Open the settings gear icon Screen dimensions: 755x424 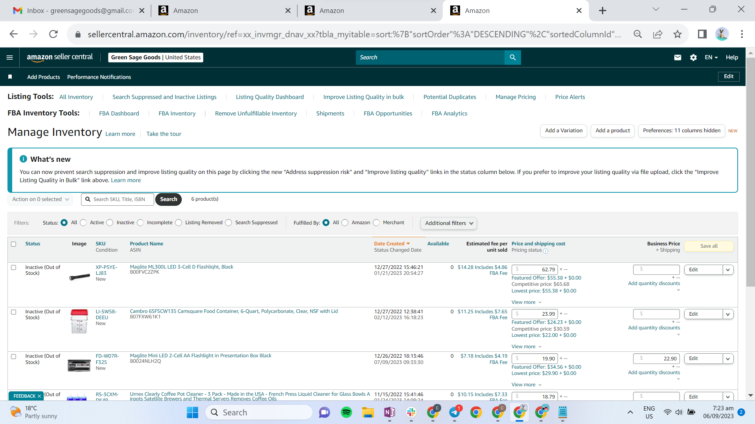pos(693,57)
